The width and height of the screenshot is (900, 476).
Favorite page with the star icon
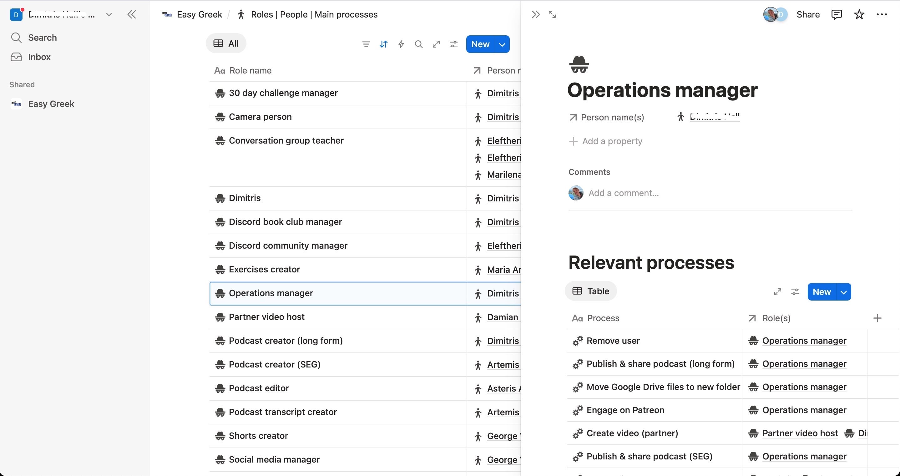[x=859, y=14]
